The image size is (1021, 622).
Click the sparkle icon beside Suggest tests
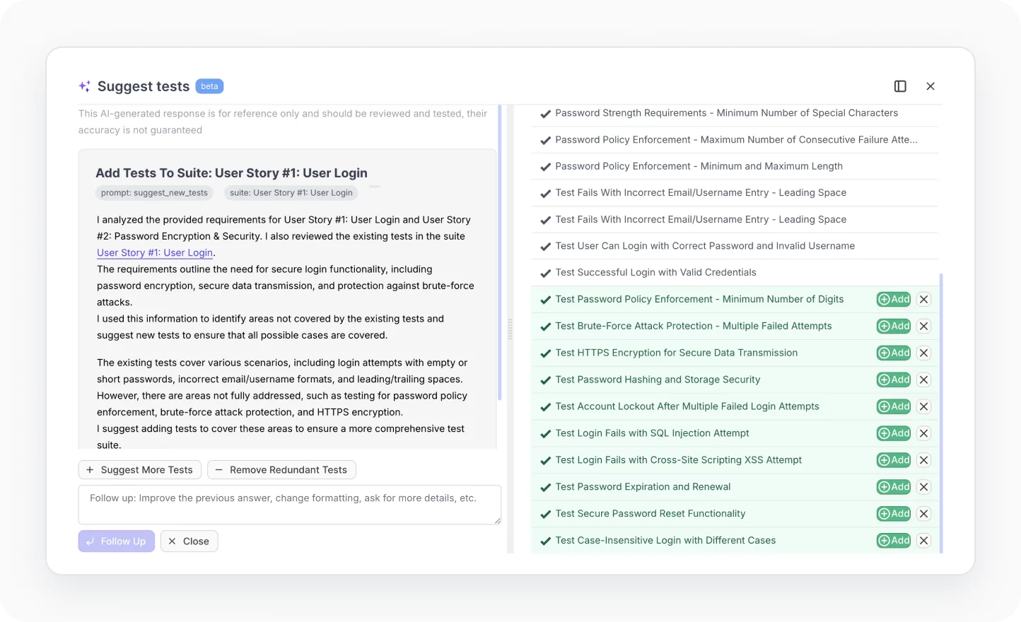click(x=85, y=86)
